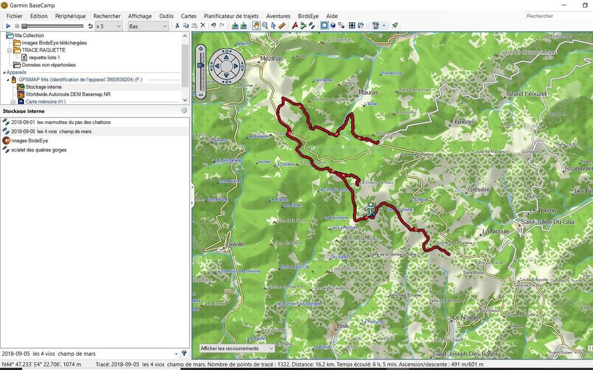Collapse the Carte mémoire (H:) node
Screen dimensions: 593x370
tap(13, 102)
